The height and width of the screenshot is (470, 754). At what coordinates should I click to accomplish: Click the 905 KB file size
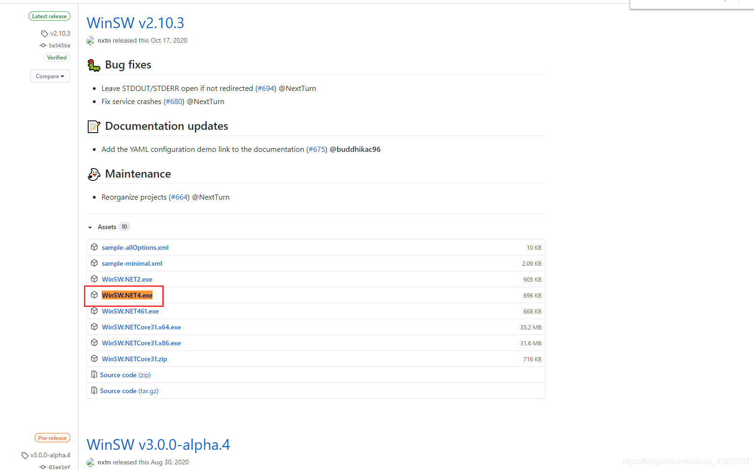click(x=532, y=280)
